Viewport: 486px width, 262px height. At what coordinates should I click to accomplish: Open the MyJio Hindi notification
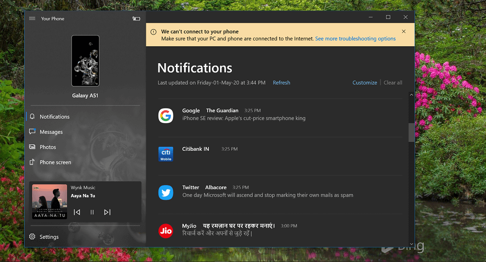[x=280, y=230]
